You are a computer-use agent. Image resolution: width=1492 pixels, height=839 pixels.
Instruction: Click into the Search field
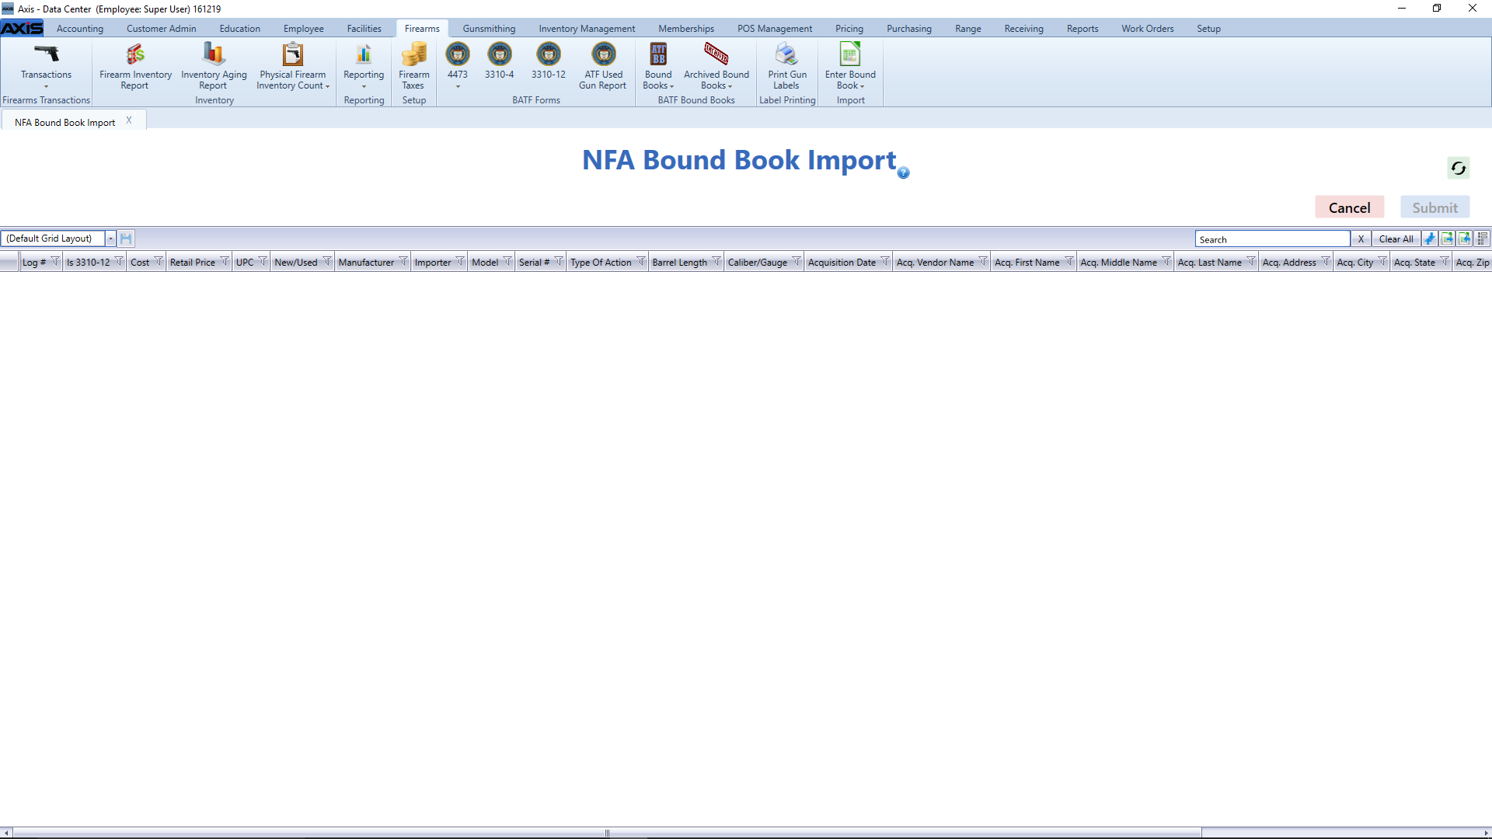coord(1272,239)
